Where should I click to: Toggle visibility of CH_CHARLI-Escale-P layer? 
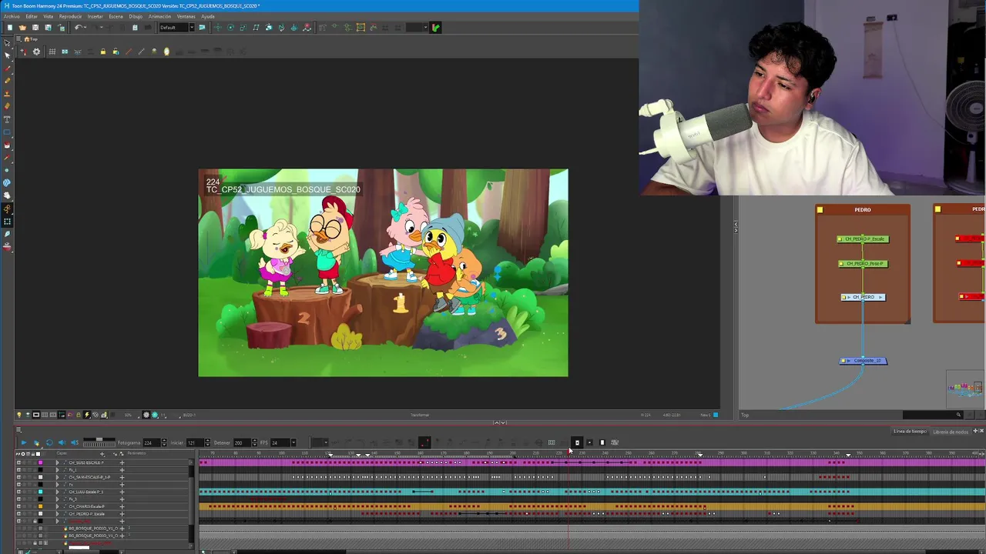coord(18,506)
